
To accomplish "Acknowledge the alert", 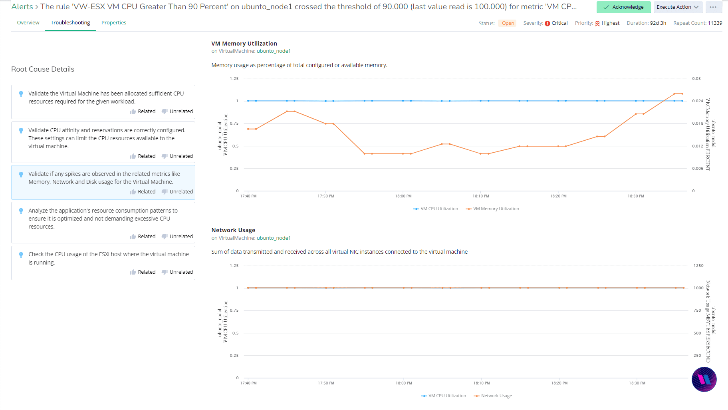I will tap(623, 7).
